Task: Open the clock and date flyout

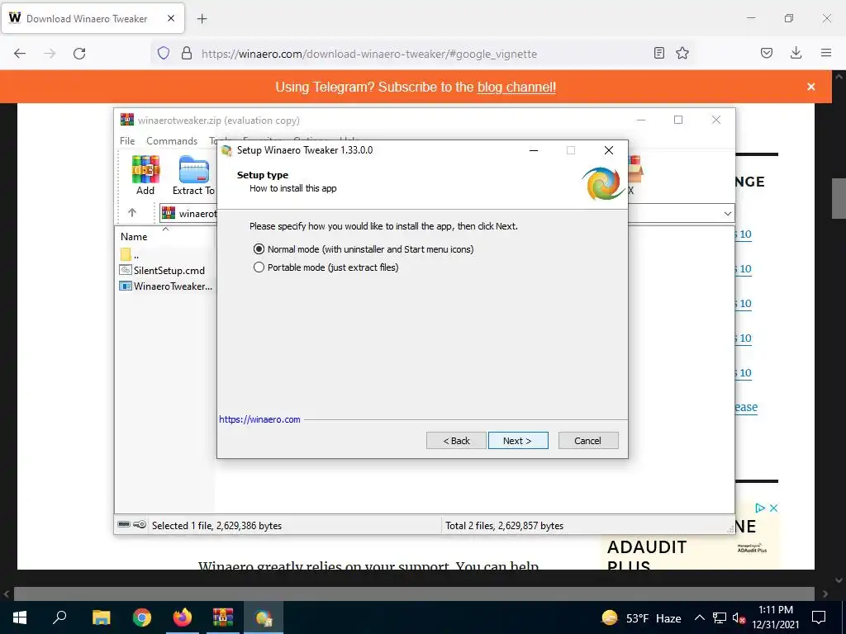Action: 776,617
